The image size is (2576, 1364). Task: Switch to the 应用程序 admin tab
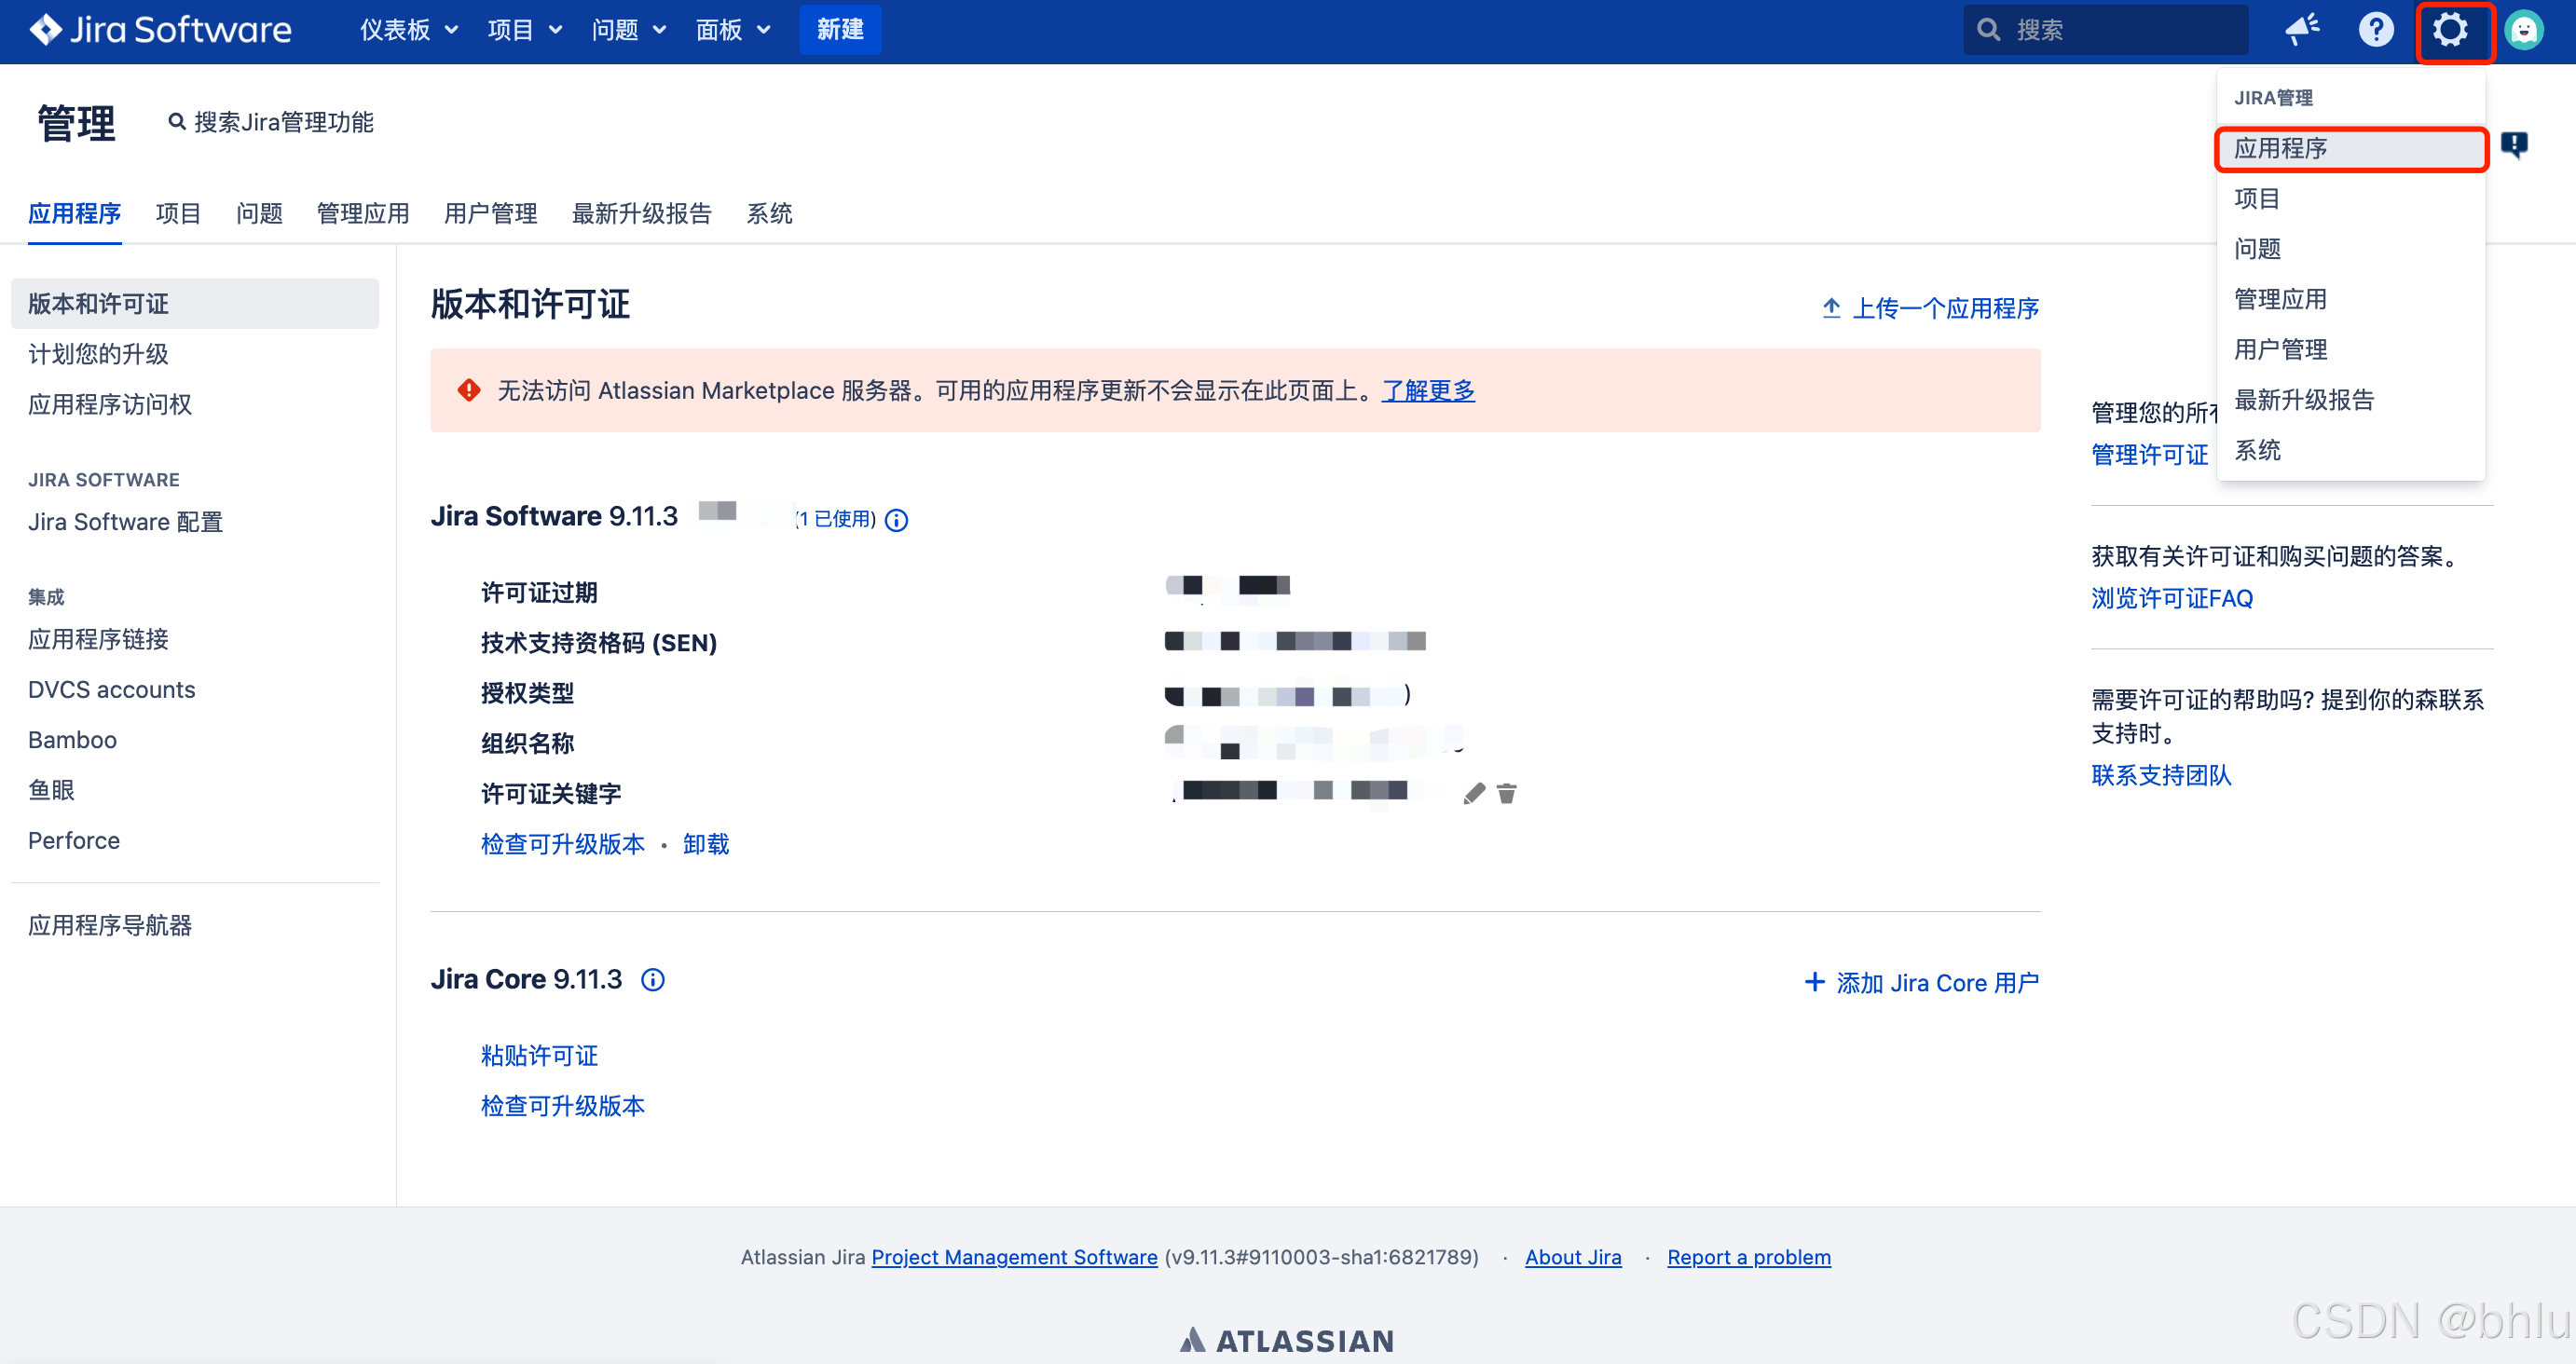(x=75, y=214)
